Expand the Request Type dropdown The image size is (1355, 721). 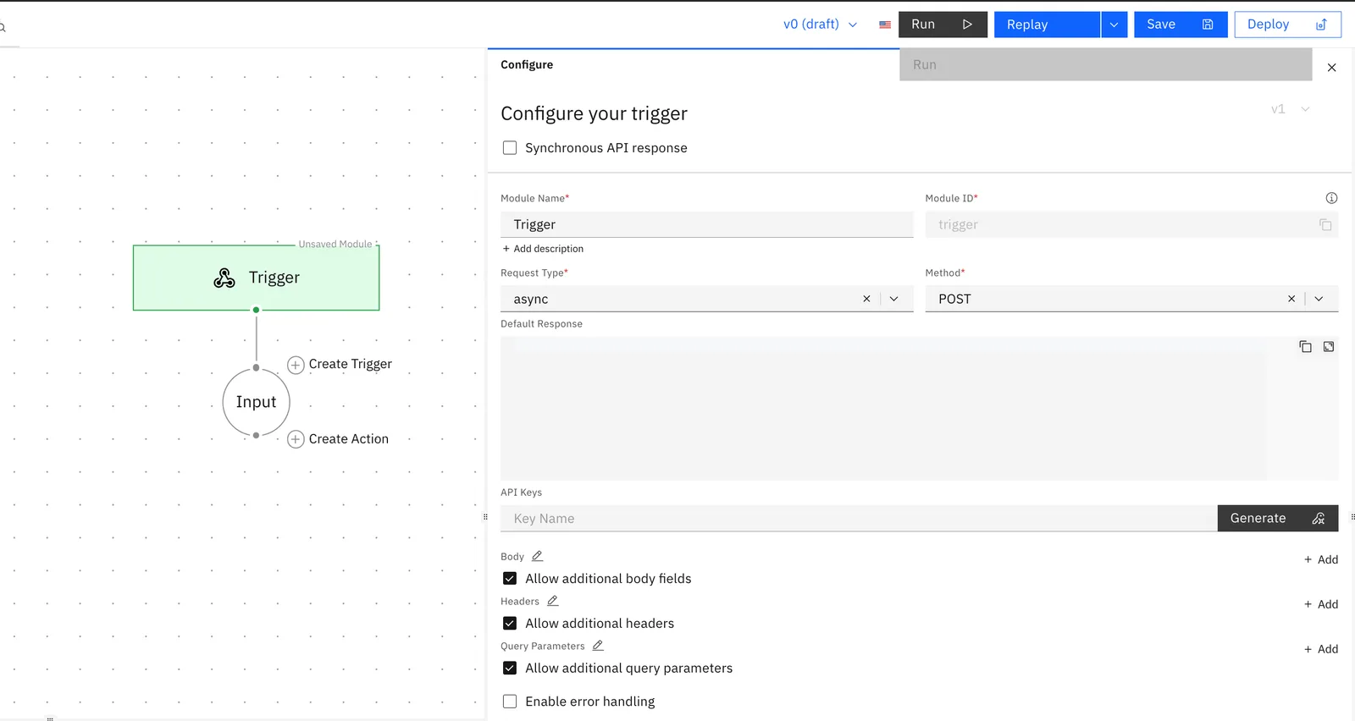[893, 299]
